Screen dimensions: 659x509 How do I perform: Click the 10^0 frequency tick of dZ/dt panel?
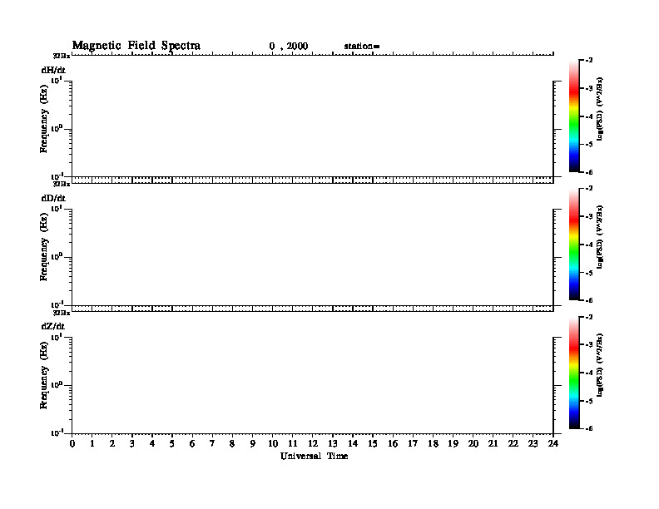57,384
